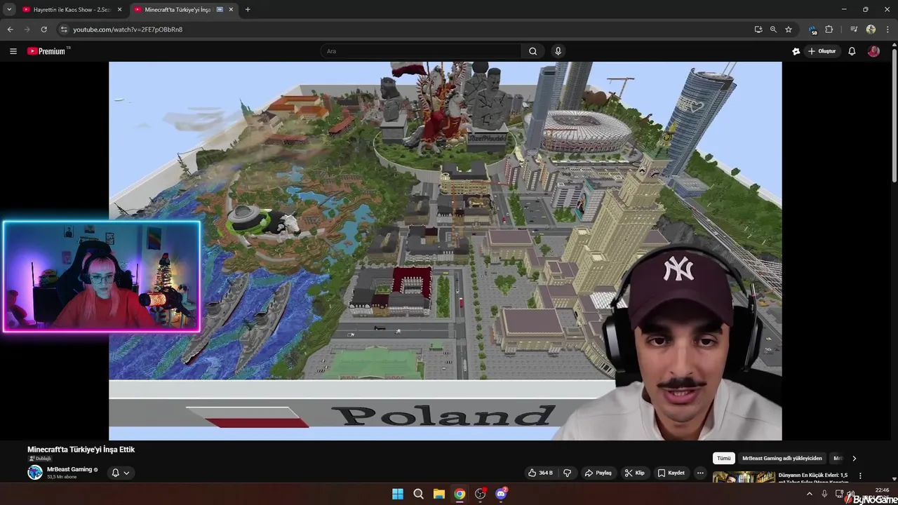This screenshot has width=898, height=505.
Task: Open File Explorer from taskbar
Action: pos(438,494)
